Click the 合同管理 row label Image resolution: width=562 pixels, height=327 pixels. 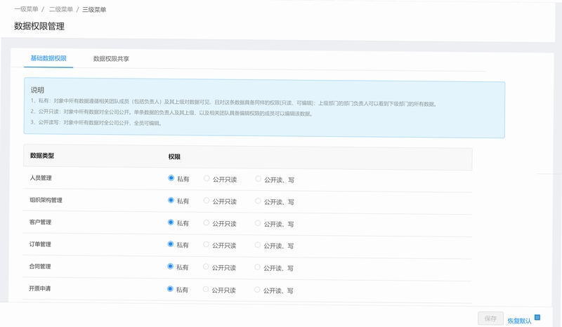click(x=40, y=266)
